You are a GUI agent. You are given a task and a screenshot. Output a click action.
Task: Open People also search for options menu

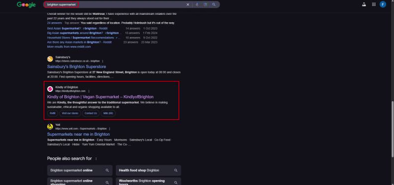click(96, 158)
